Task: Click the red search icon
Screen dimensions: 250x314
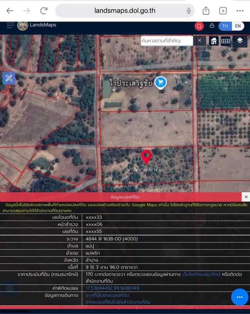Action: tap(199, 26)
